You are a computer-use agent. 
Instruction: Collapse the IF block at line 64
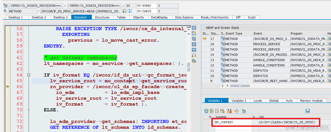pyautogui.click(x=29, y=75)
